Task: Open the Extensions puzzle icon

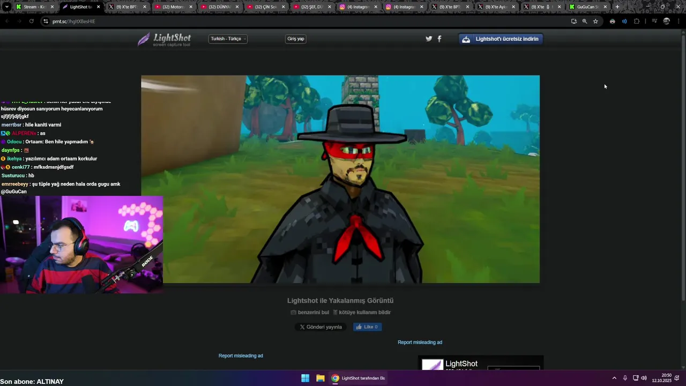Action: click(x=637, y=21)
